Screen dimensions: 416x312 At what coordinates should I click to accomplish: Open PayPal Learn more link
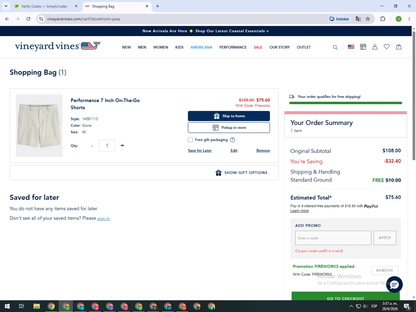[x=300, y=211]
